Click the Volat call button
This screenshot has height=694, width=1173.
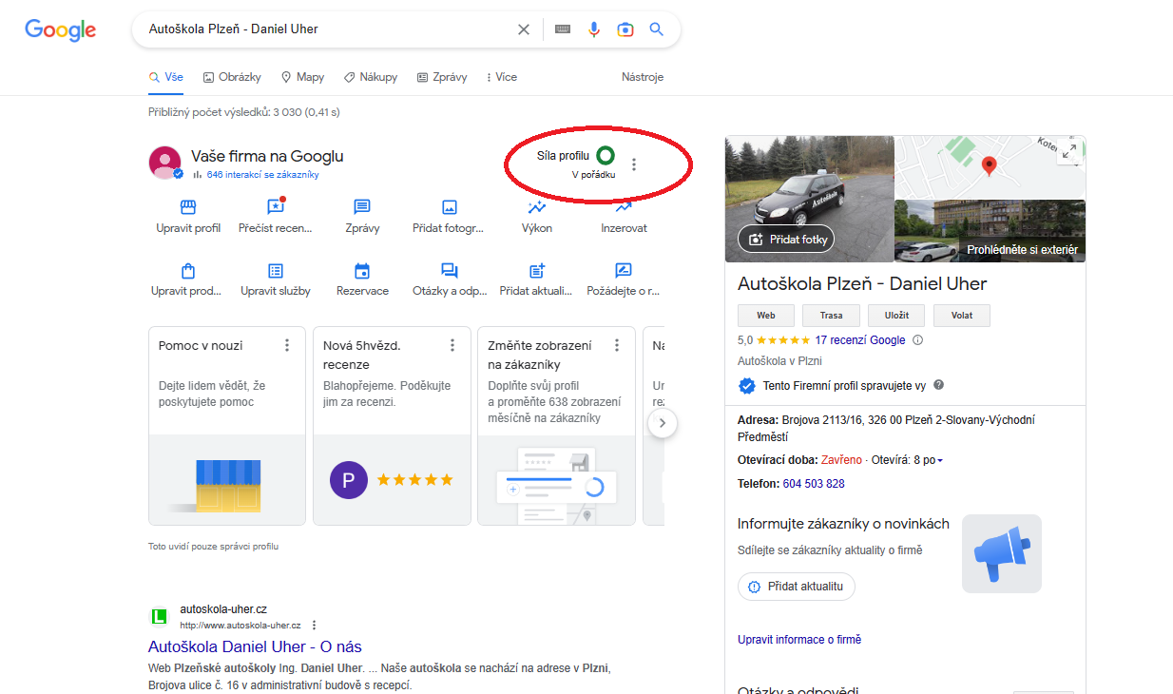click(962, 316)
